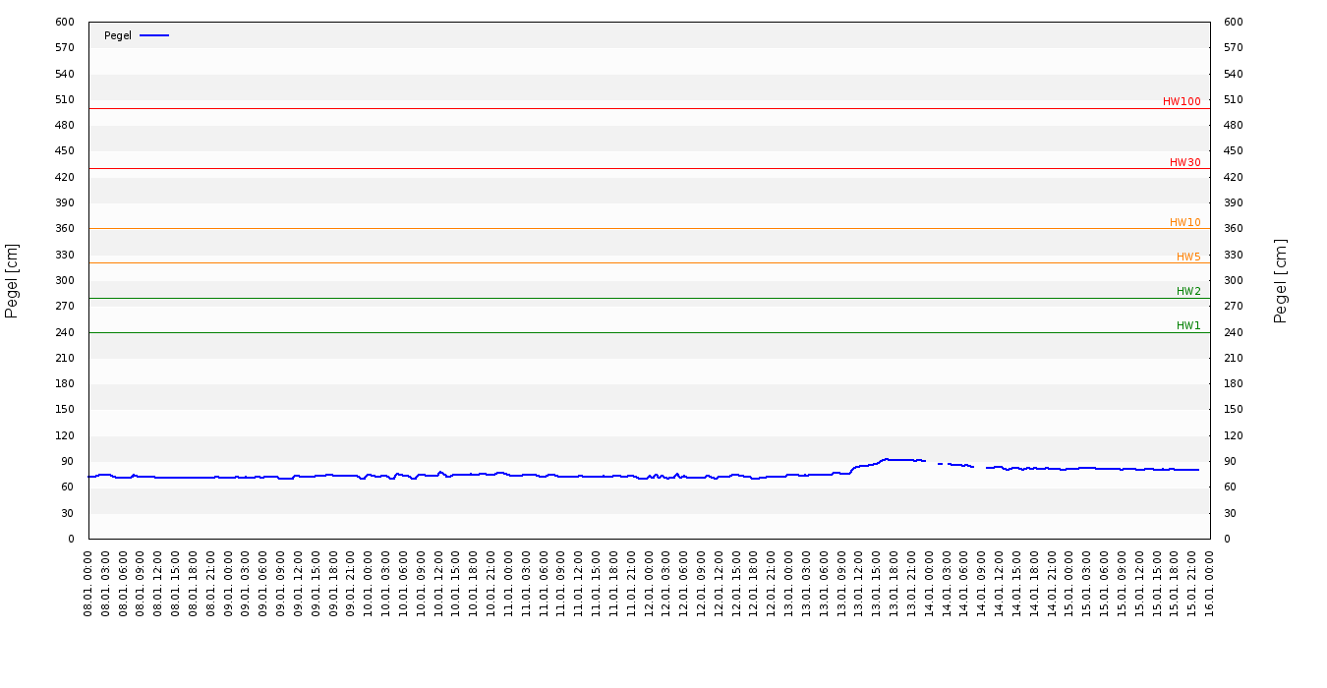Screen dimensions: 1327x688
Task: Select the HW30 threshold label
Action: click(1184, 162)
